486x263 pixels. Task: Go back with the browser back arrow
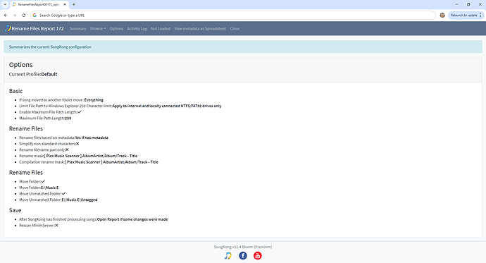(x=6, y=16)
